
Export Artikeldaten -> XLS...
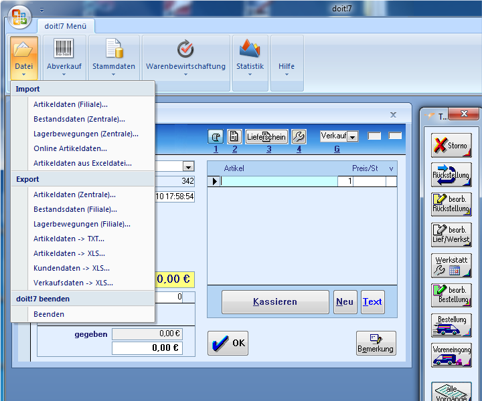[82, 253]
